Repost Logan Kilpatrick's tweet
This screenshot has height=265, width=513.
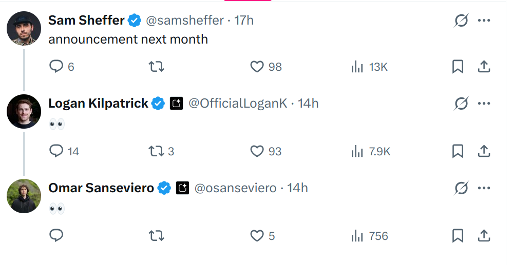point(156,151)
